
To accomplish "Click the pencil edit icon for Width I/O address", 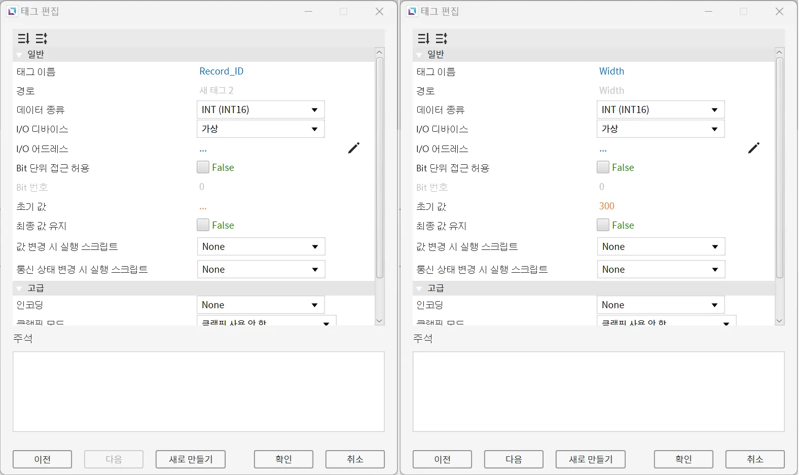I will tap(753, 148).
